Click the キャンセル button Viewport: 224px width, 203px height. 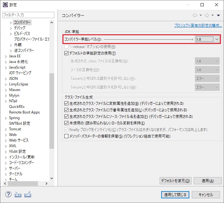tap(206, 195)
